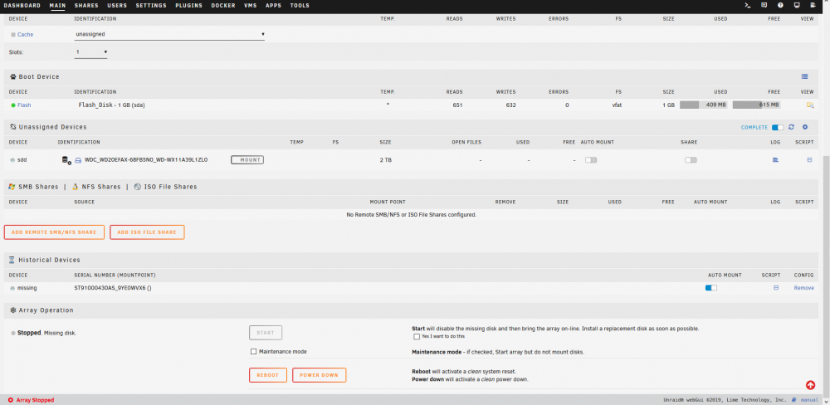Click the Array Operation snowflake icon
The height and width of the screenshot is (405, 830).
click(x=12, y=310)
